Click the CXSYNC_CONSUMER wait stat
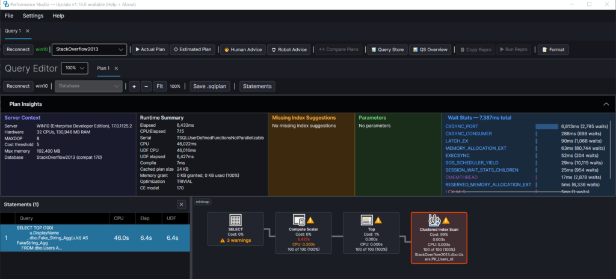This screenshot has height=279, width=616. (x=469, y=133)
